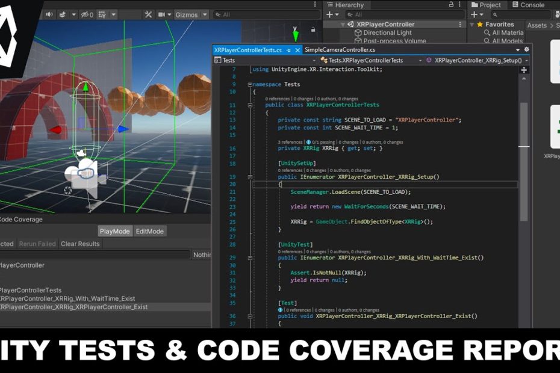Click Rerun Failed button
The height and width of the screenshot is (373, 560).
pyautogui.click(x=37, y=244)
